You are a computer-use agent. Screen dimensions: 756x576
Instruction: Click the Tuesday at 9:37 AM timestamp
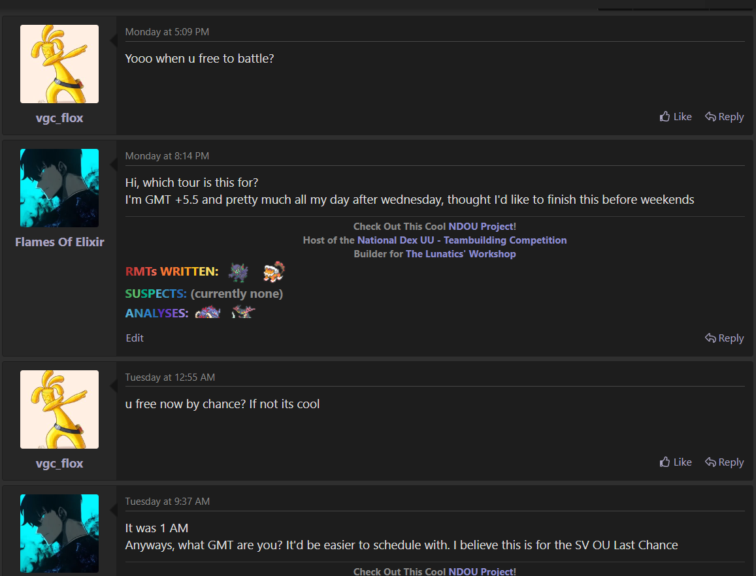click(x=167, y=502)
